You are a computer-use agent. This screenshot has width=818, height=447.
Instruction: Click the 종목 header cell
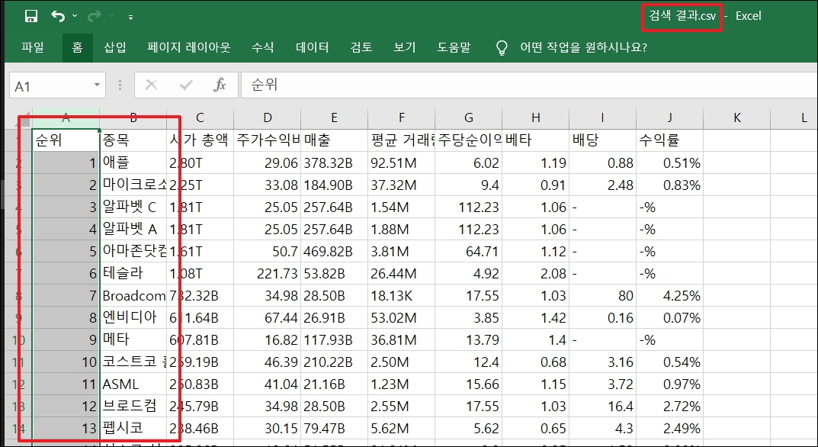(x=133, y=140)
